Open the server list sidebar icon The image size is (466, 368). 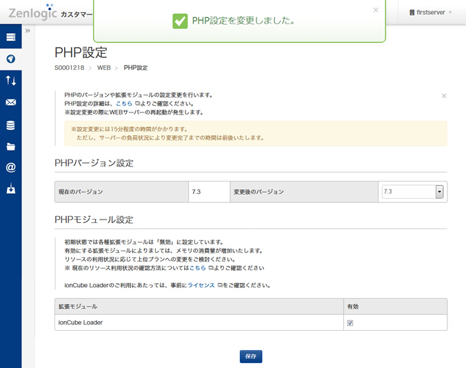(x=11, y=37)
